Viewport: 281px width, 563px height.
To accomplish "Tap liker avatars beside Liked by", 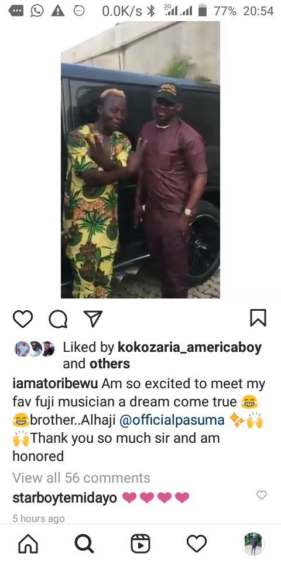I will point(35,348).
